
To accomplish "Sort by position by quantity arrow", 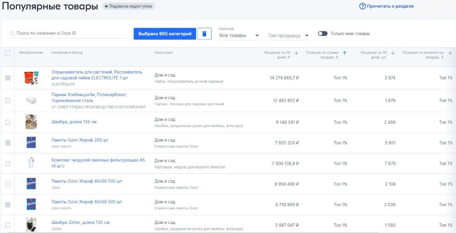I will (x=450, y=53).
